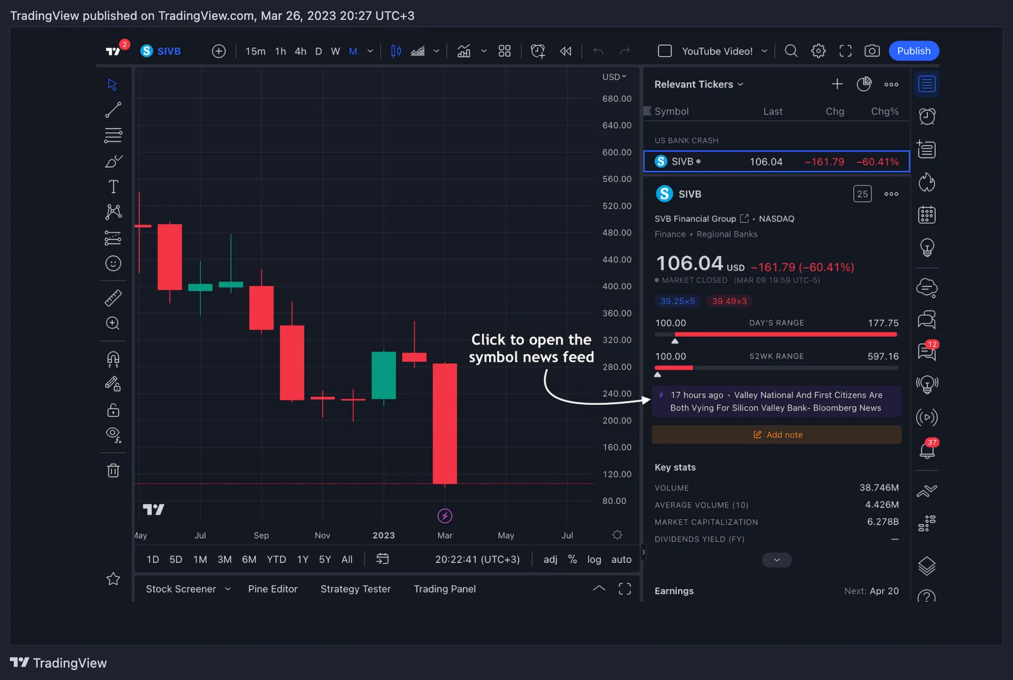The width and height of the screenshot is (1013, 680).
Task: Expand more key stats chevron
Action: pyautogui.click(x=777, y=560)
